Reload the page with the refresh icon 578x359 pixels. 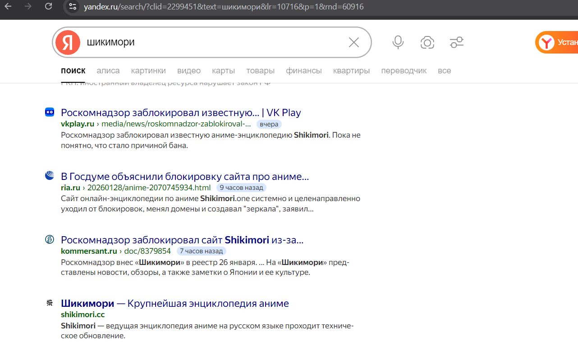click(x=49, y=7)
